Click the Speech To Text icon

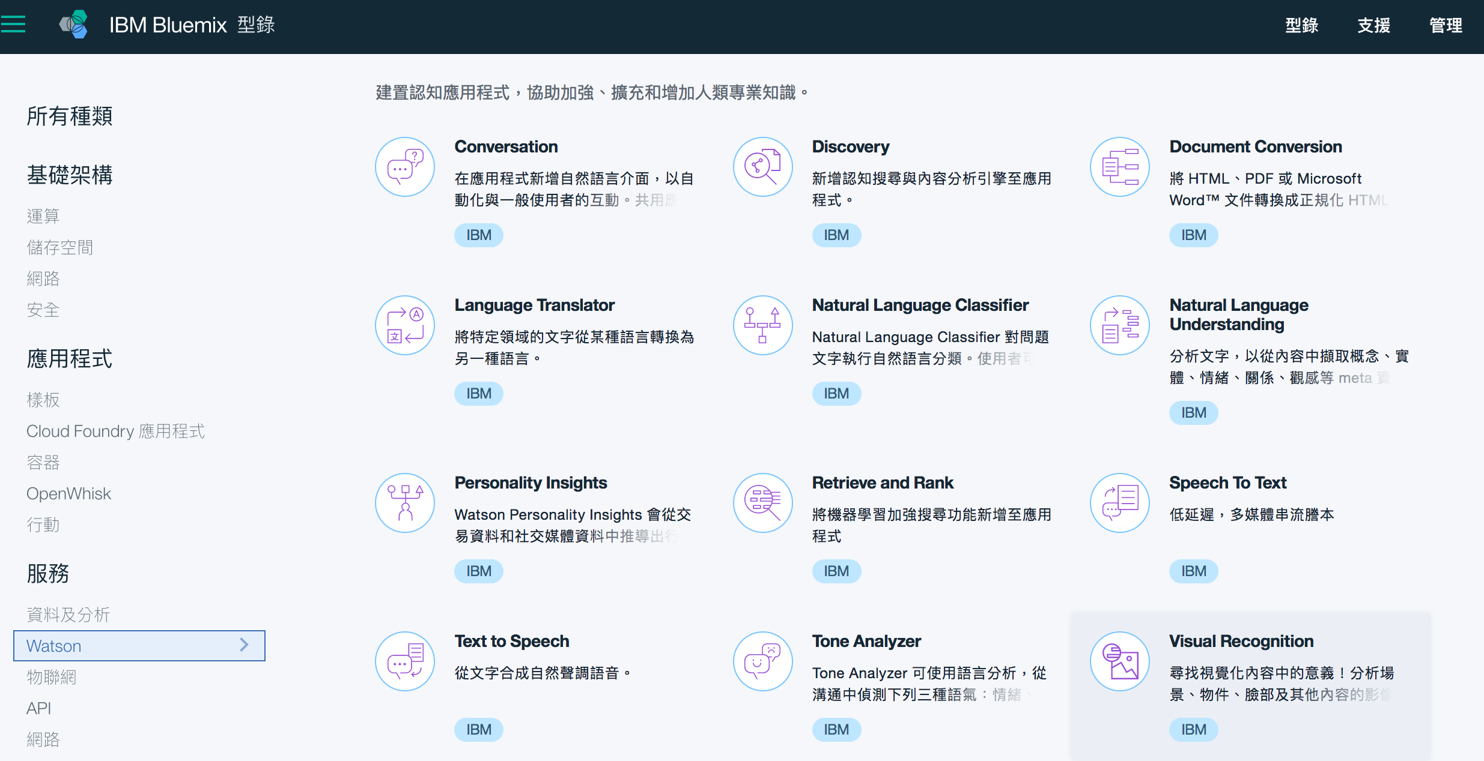tap(1120, 503)
